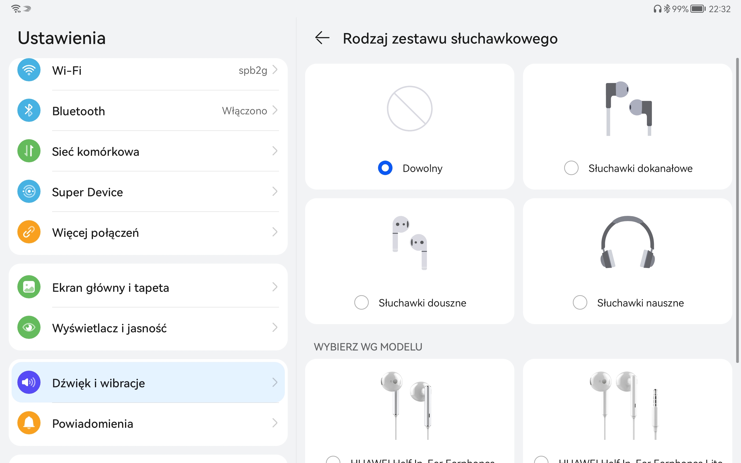Open the Dźwięk i wibracje menu item

click(x=148, y=383)
